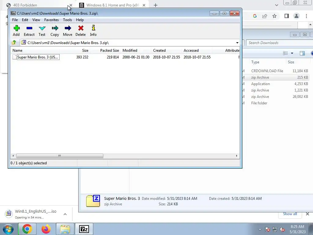This screenshot has width=313, height=235.
Task: Click the scroll-right arrow of file list
Action: [237, 156]
